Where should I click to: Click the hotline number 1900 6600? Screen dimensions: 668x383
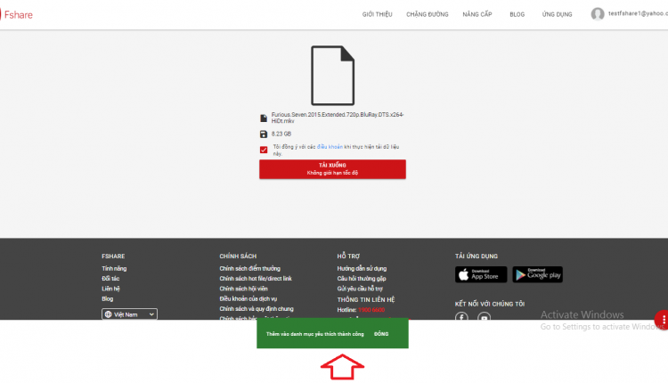pos(371,310)
